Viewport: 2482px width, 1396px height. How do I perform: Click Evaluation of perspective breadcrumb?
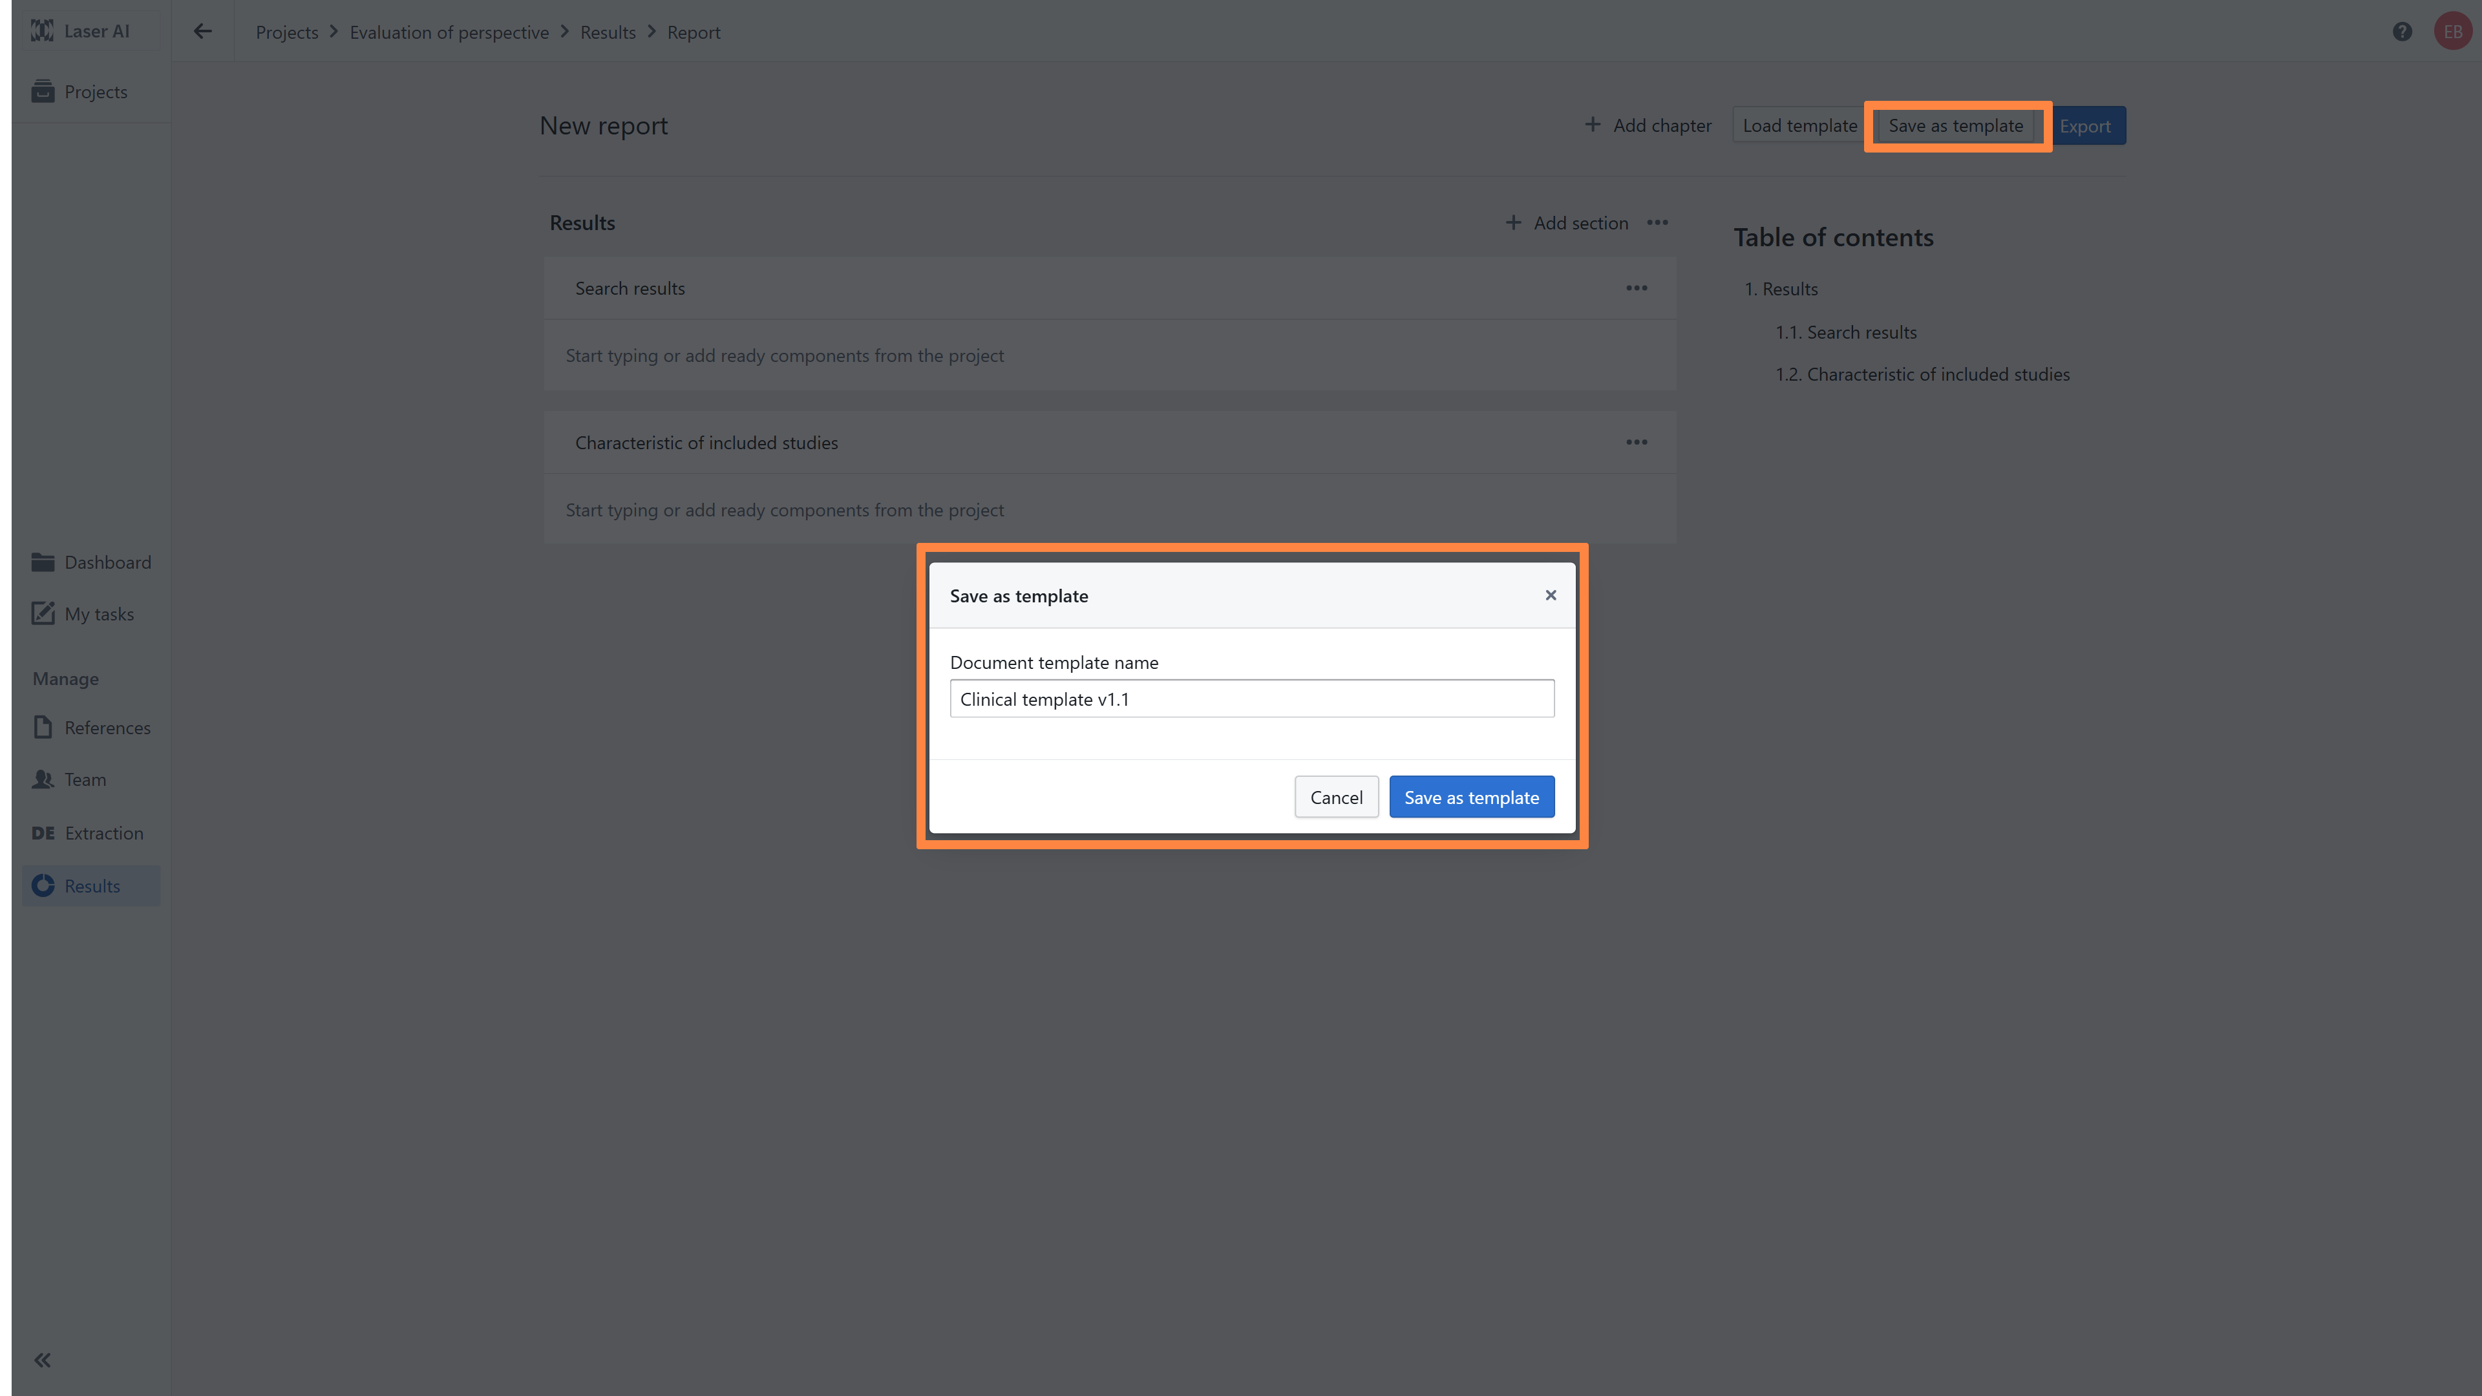(x=449, y=32)
